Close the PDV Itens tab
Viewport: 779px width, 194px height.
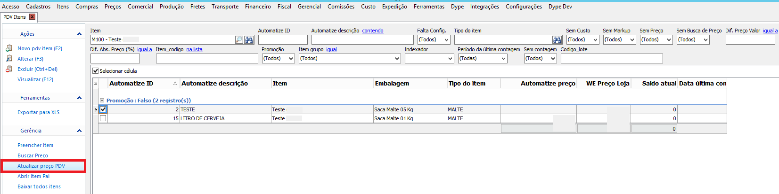[x=33, y=17]
